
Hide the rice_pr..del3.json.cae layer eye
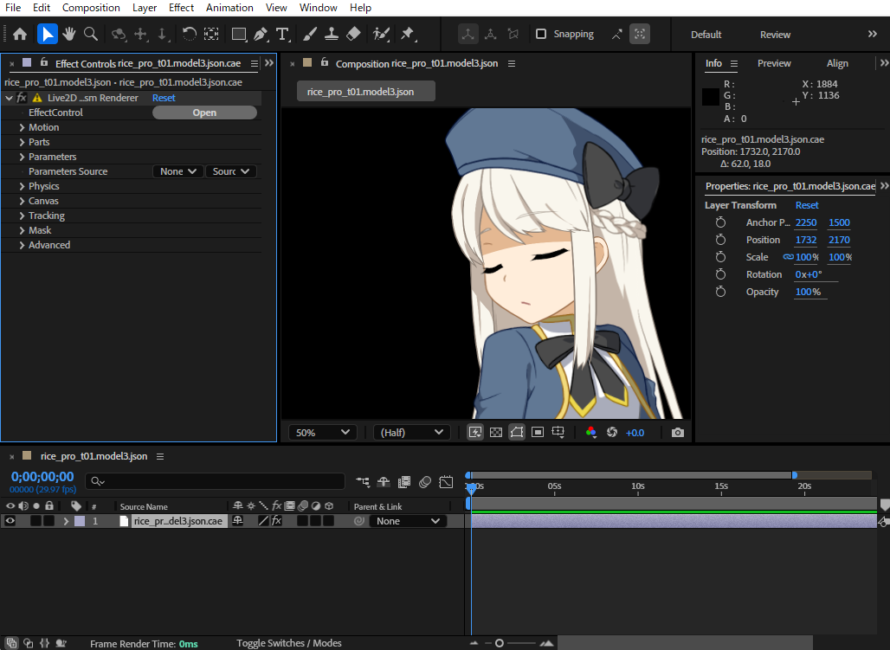10,520
